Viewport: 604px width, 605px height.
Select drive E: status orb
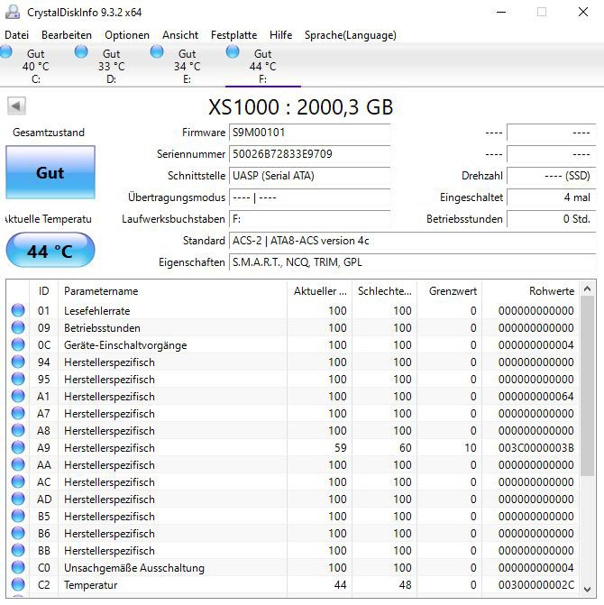[158, 52]
